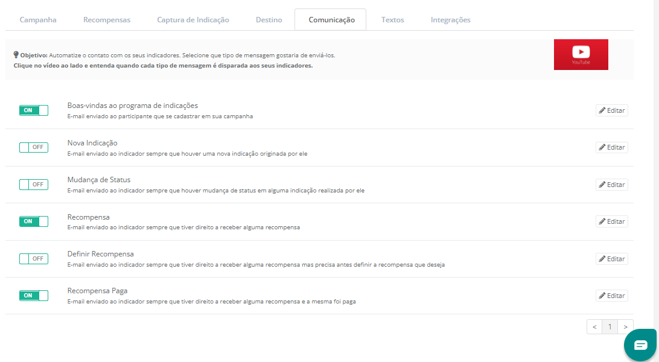Viewport: 659px width, 362px height.
Task: Switch to the Integrações tab
Action: (x=451, y=20)
